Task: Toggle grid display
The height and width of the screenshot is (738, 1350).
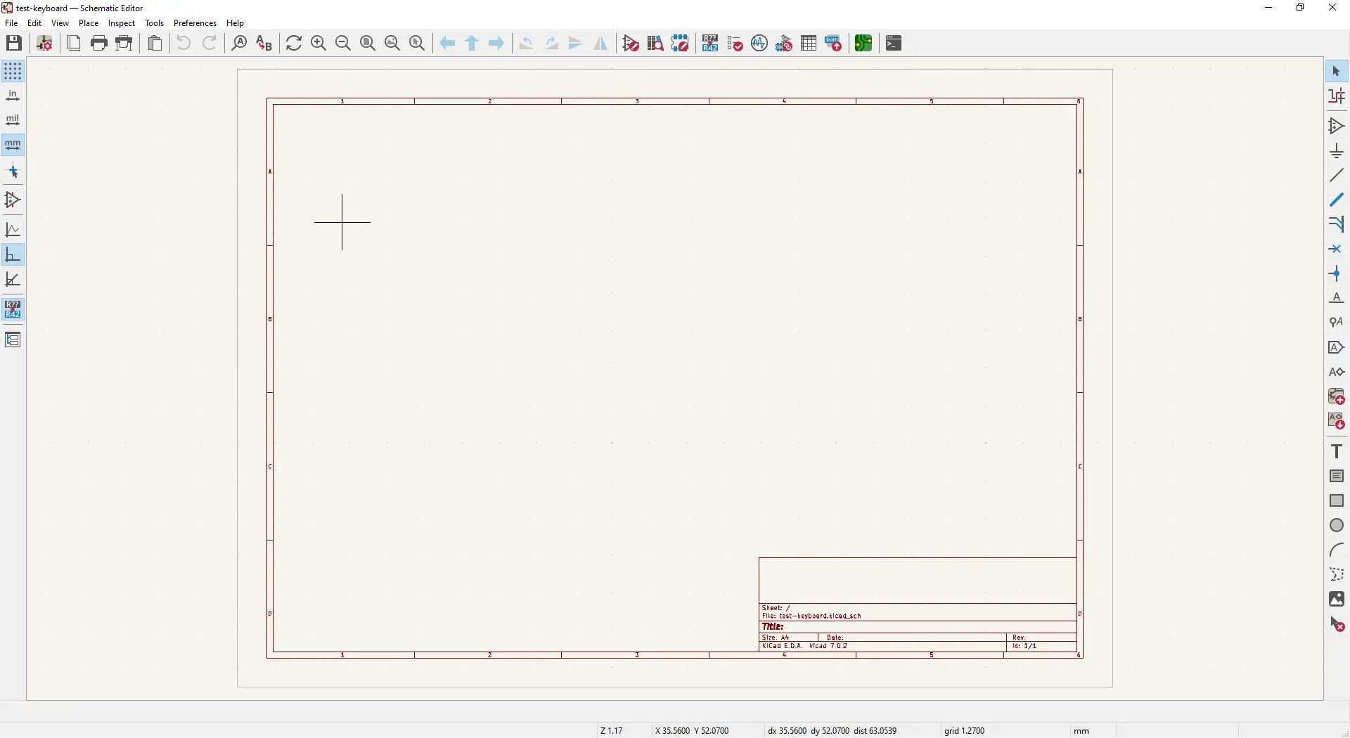Action: pos(13,71)
